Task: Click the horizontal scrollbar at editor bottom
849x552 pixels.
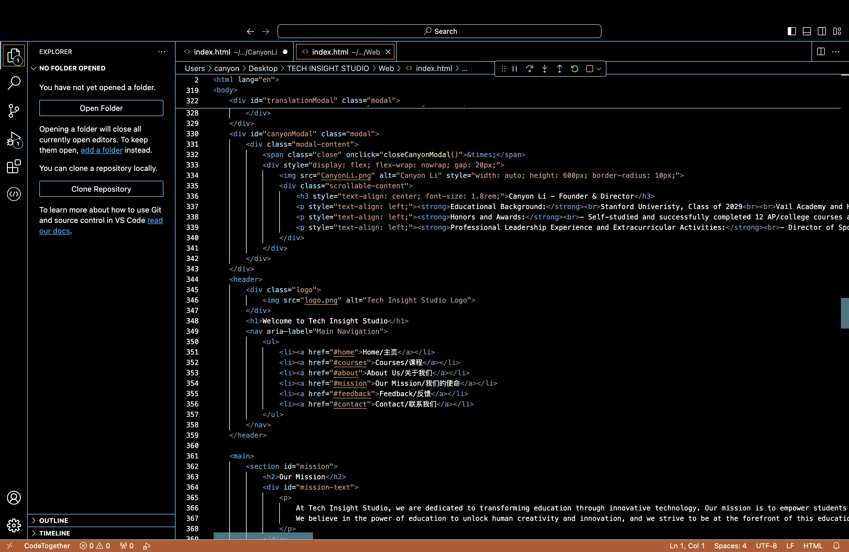Action: point(263,536)
